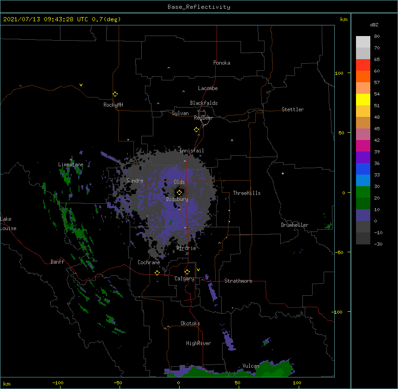Click the yellow marker south of RedDeer

point(197,130)
